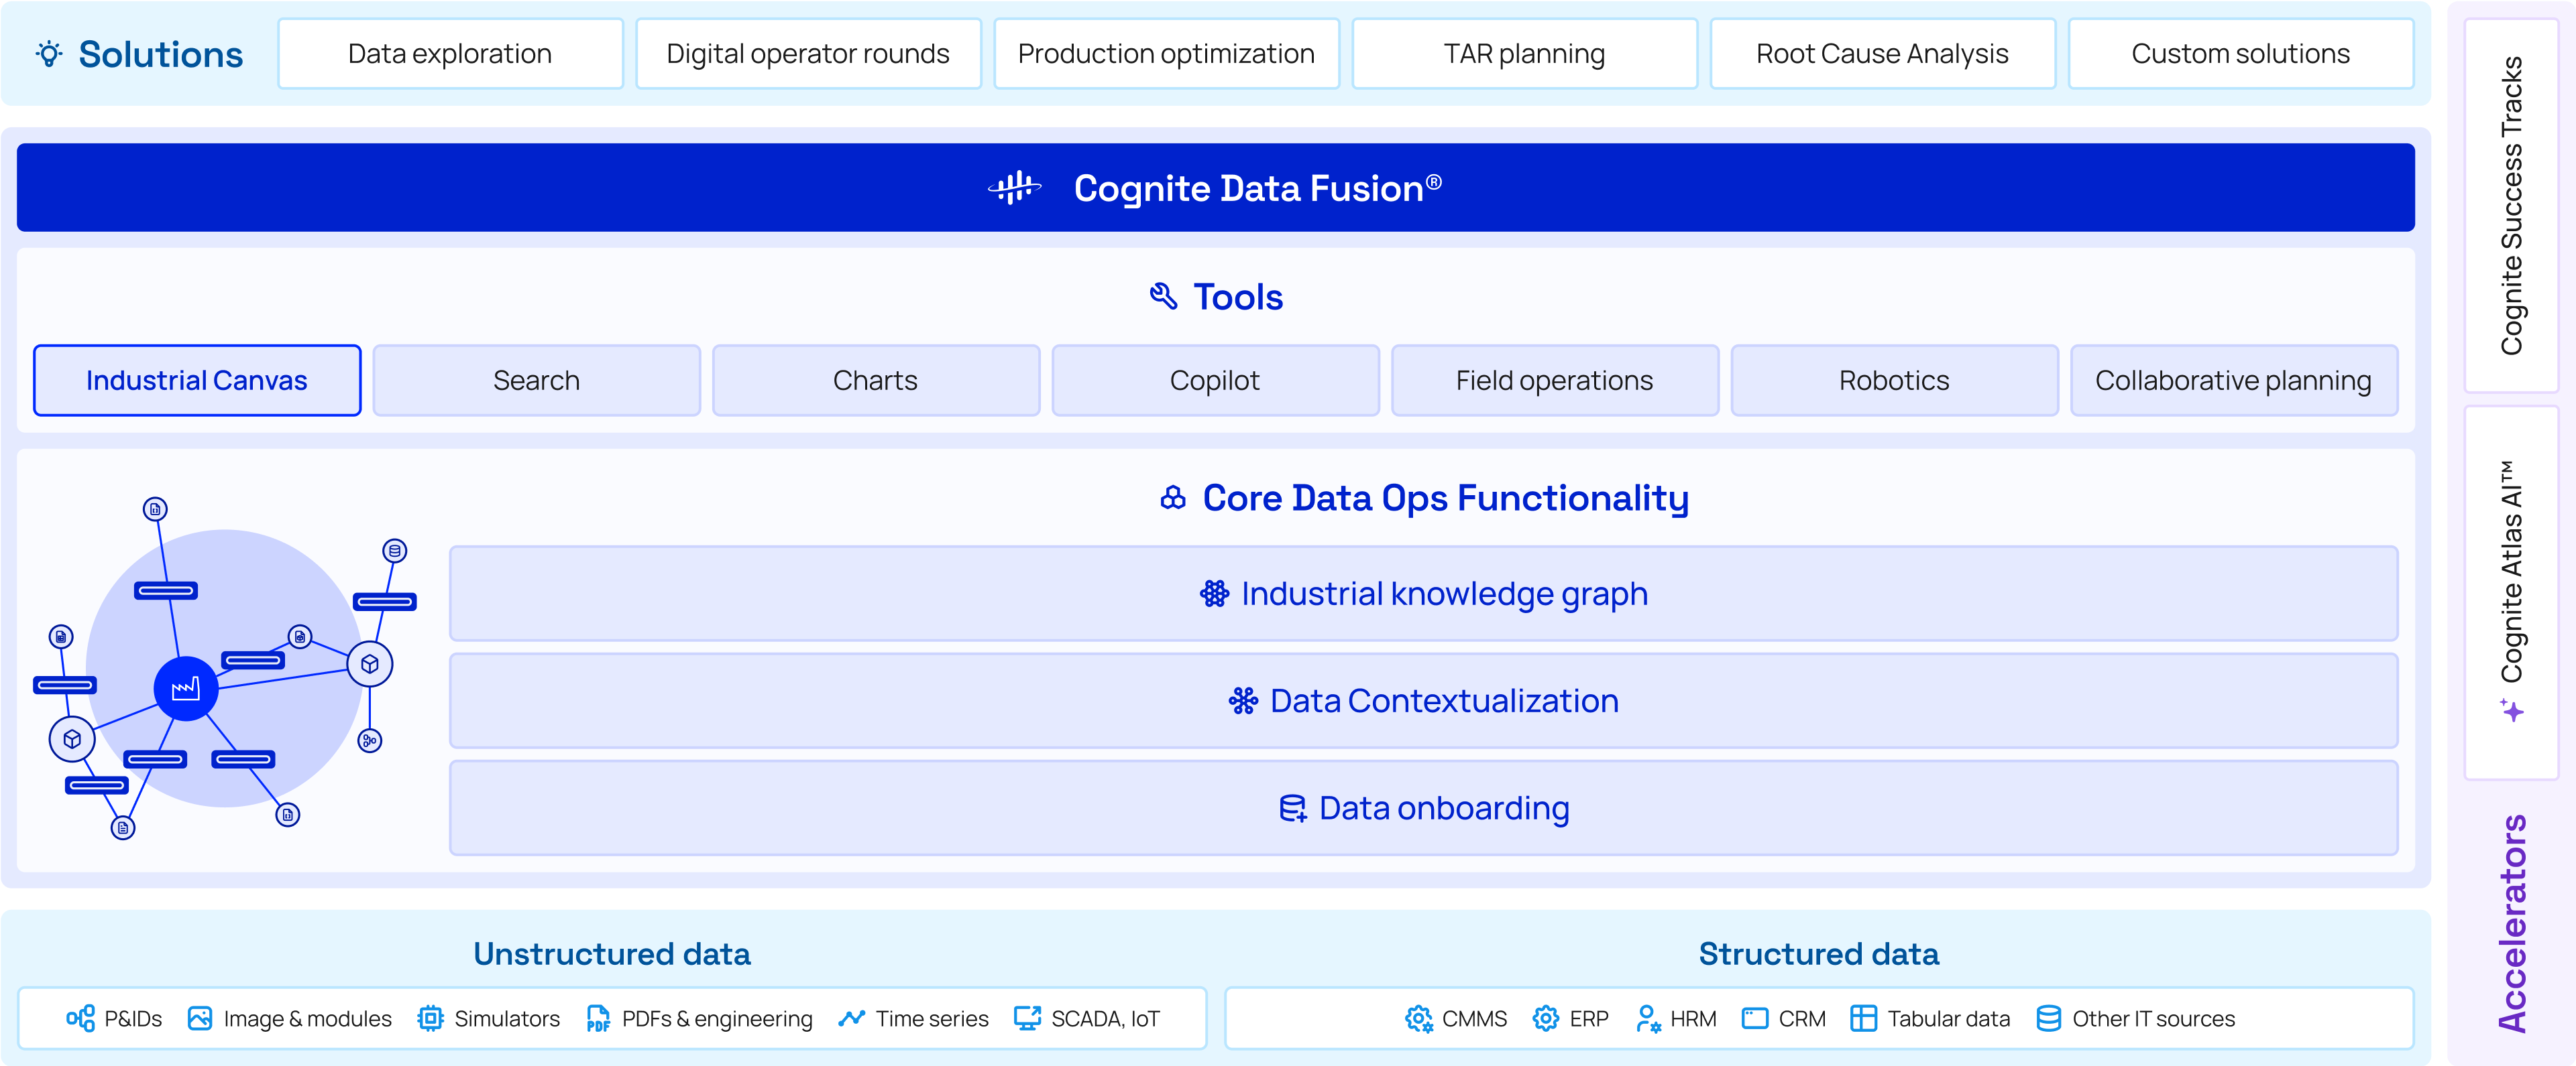Open the Copilot tool tab
Image resolution: width=2576 pixels, height=1066 pixels.
click(x=1216, y=381)
